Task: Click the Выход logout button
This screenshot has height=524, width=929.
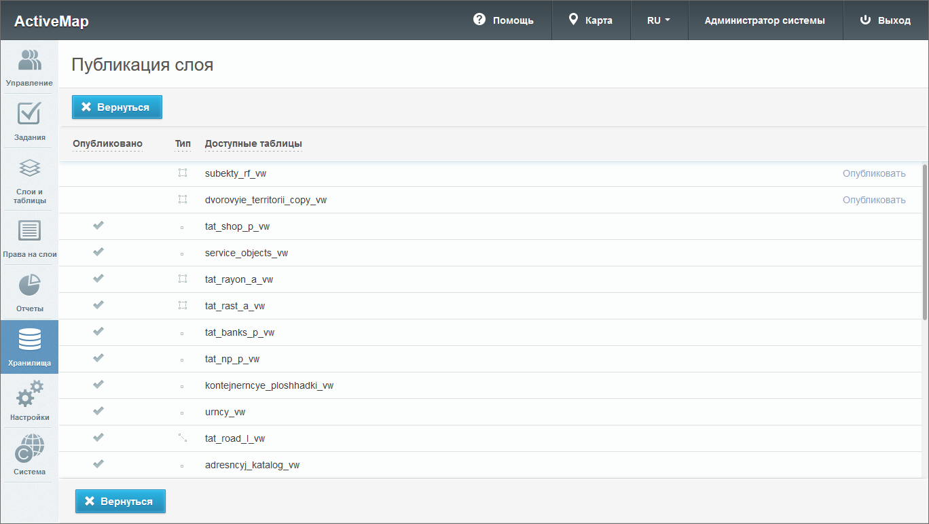Action: (x=886, y=20)
